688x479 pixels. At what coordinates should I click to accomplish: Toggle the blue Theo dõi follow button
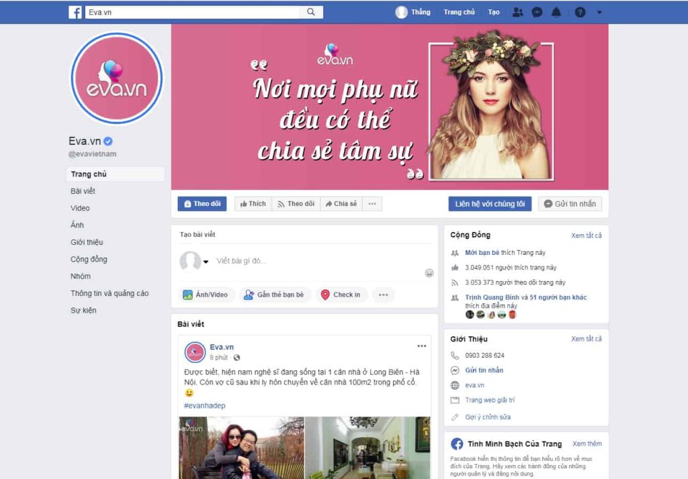[x=202, y=204]
